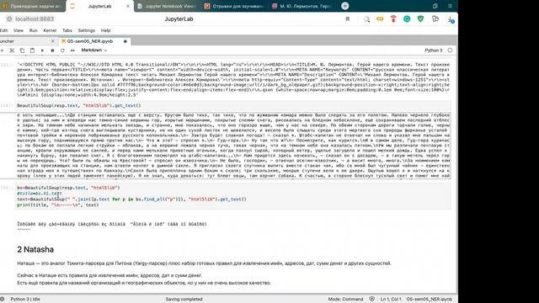Switch to the Launcher tab

point(24,41)
